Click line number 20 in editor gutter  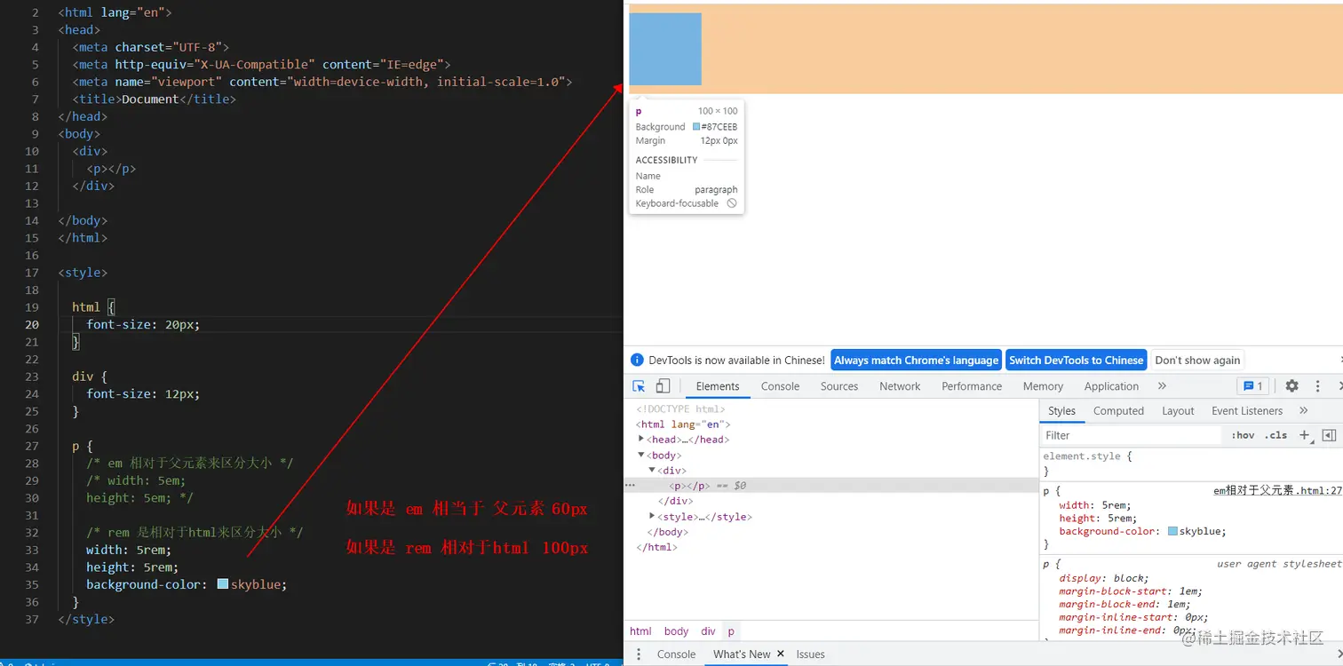tap(32, 324)
